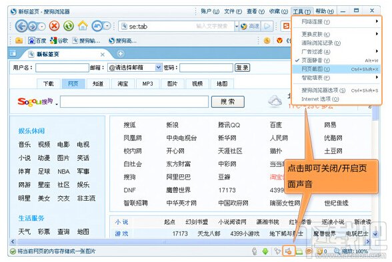This screenshot has height=262, width=392.
Task: Open the 谷歌 bookmark
Action: [x=59, y=41]
